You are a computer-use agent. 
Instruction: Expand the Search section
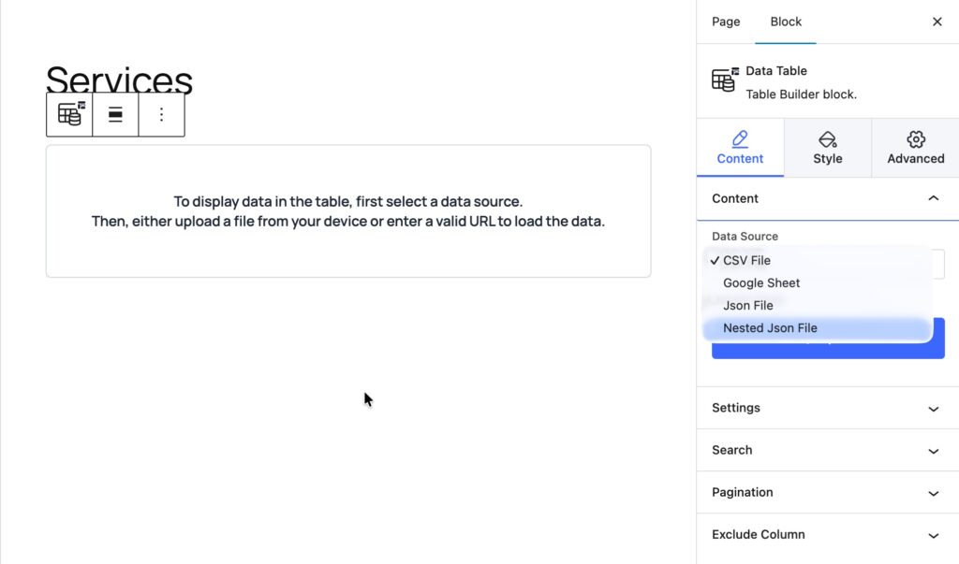828,450
